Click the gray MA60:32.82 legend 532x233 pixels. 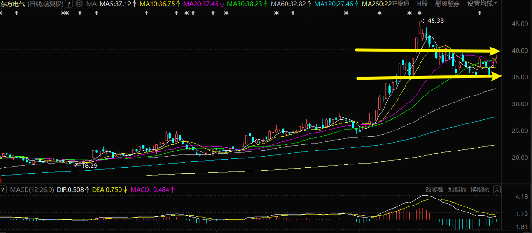tap(290, 4)
